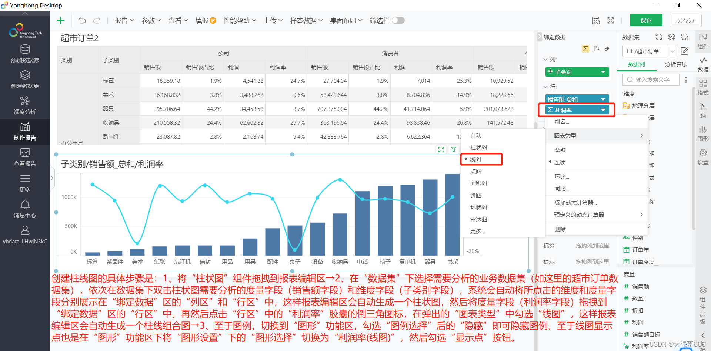Open the 轴 panel on right rail

click(x=703, y=111)
